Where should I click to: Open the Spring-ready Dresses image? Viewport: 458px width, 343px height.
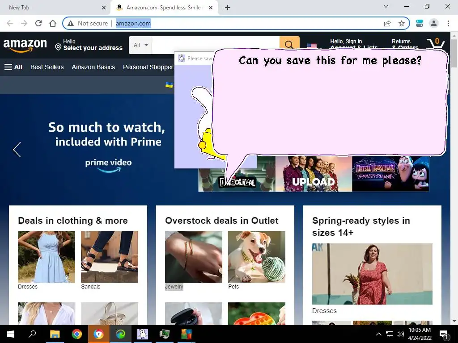pyautogui.click(x=372, y=274)
